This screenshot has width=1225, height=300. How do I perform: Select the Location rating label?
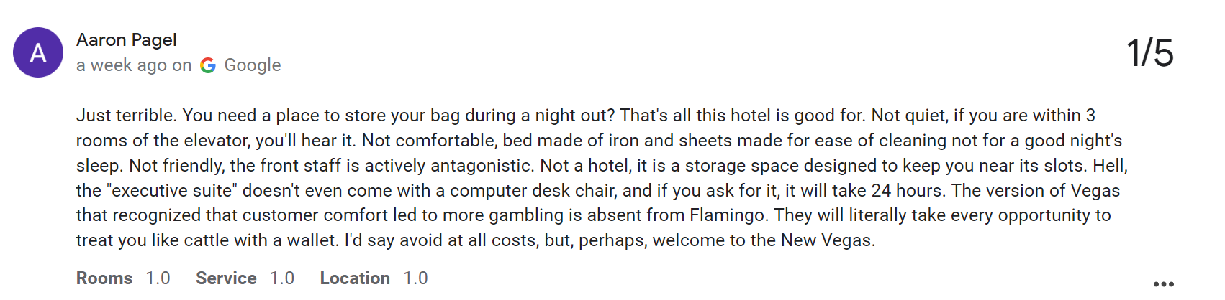pos(355,278)
